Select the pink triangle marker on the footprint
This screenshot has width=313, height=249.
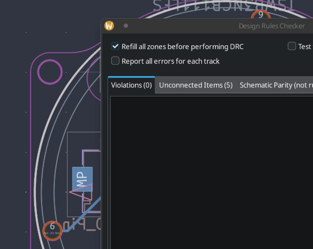click(78, 191)
